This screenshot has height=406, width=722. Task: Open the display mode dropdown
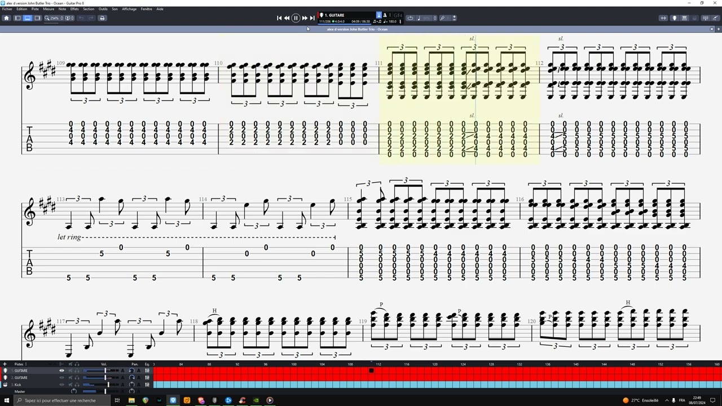pyautogui.click(x=69, y=18)
